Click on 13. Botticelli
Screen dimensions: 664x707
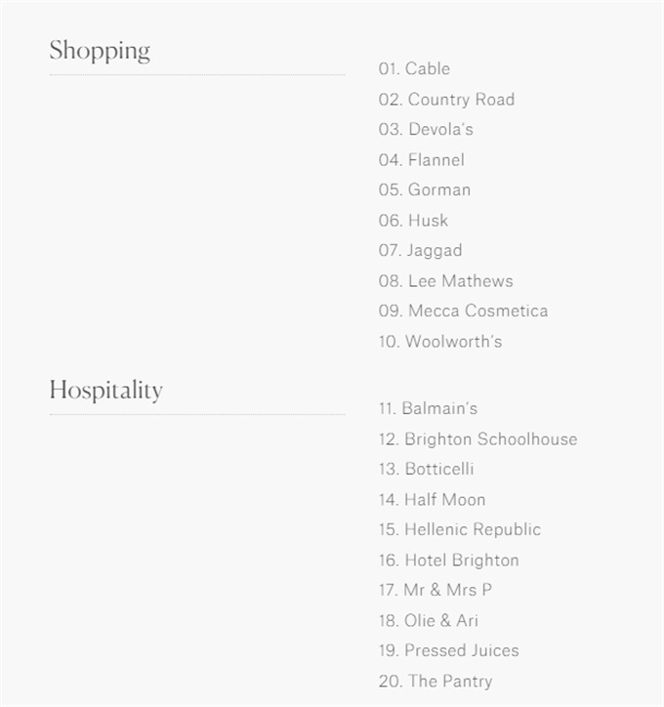pos(427,470)
